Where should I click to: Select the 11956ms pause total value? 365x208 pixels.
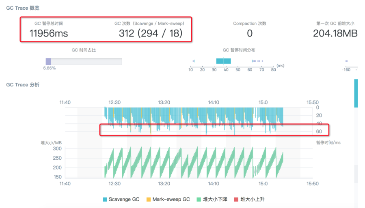pyautogui.click(x=49, y=34)
